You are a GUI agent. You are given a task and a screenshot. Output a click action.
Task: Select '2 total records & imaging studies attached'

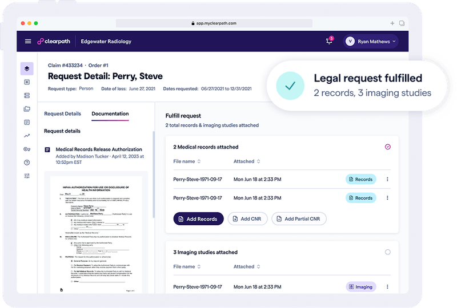coord(212,125)
